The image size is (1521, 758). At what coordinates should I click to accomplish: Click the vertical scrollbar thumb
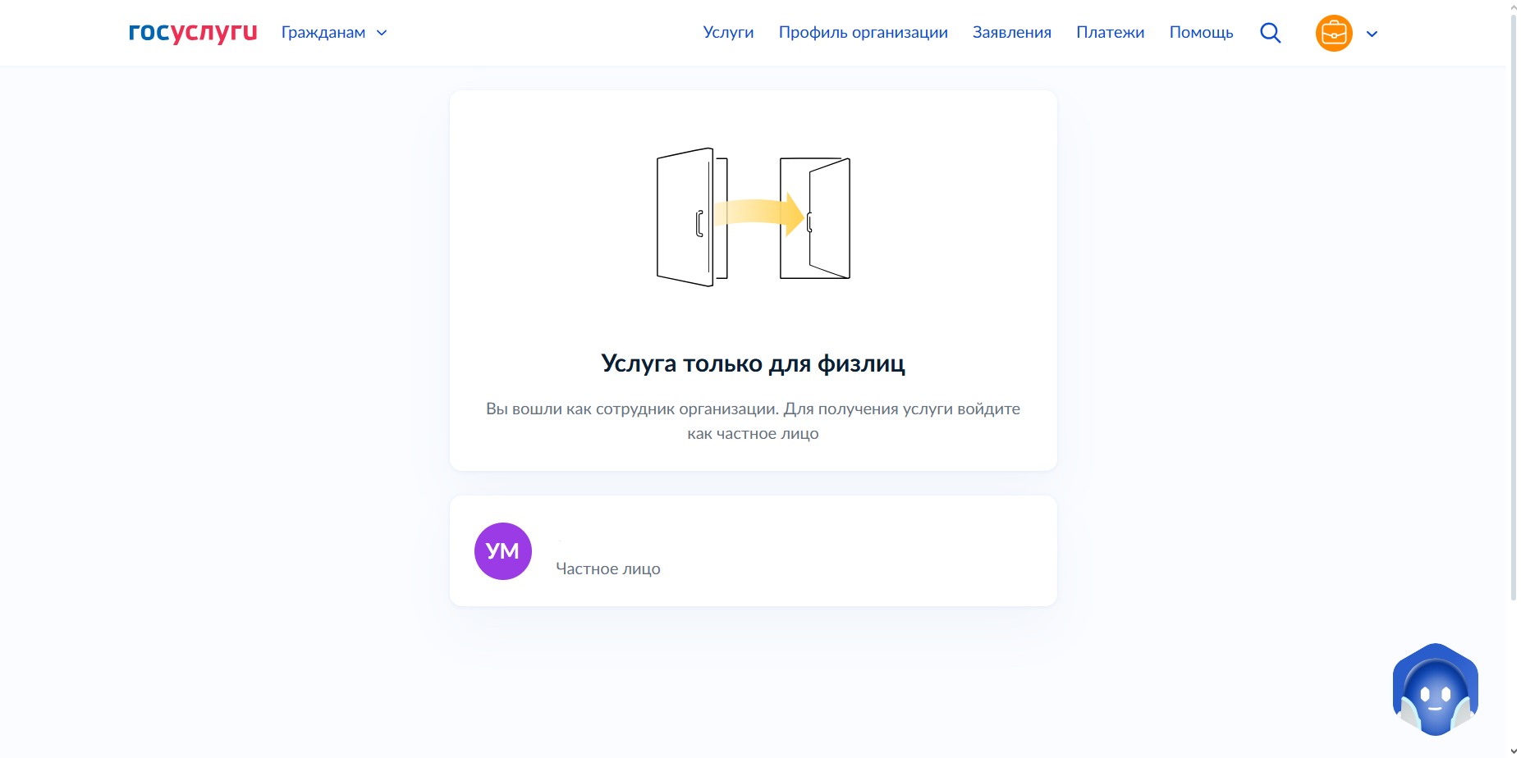pos(1514,304)
